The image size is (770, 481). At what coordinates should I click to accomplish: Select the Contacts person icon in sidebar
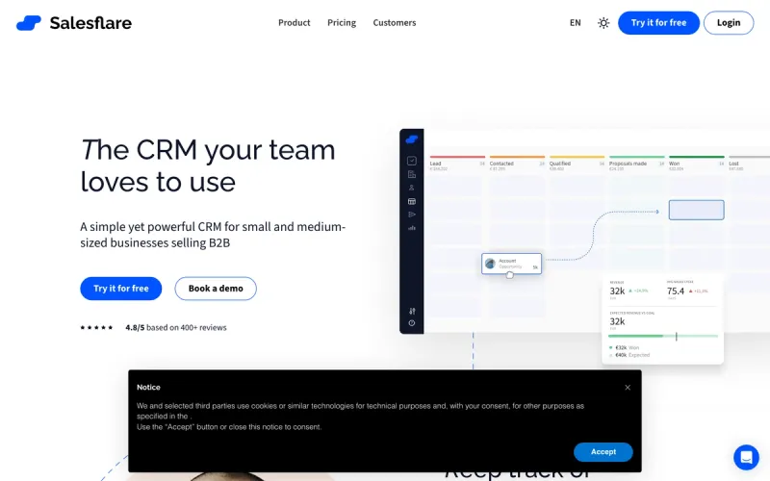[412, 188]
